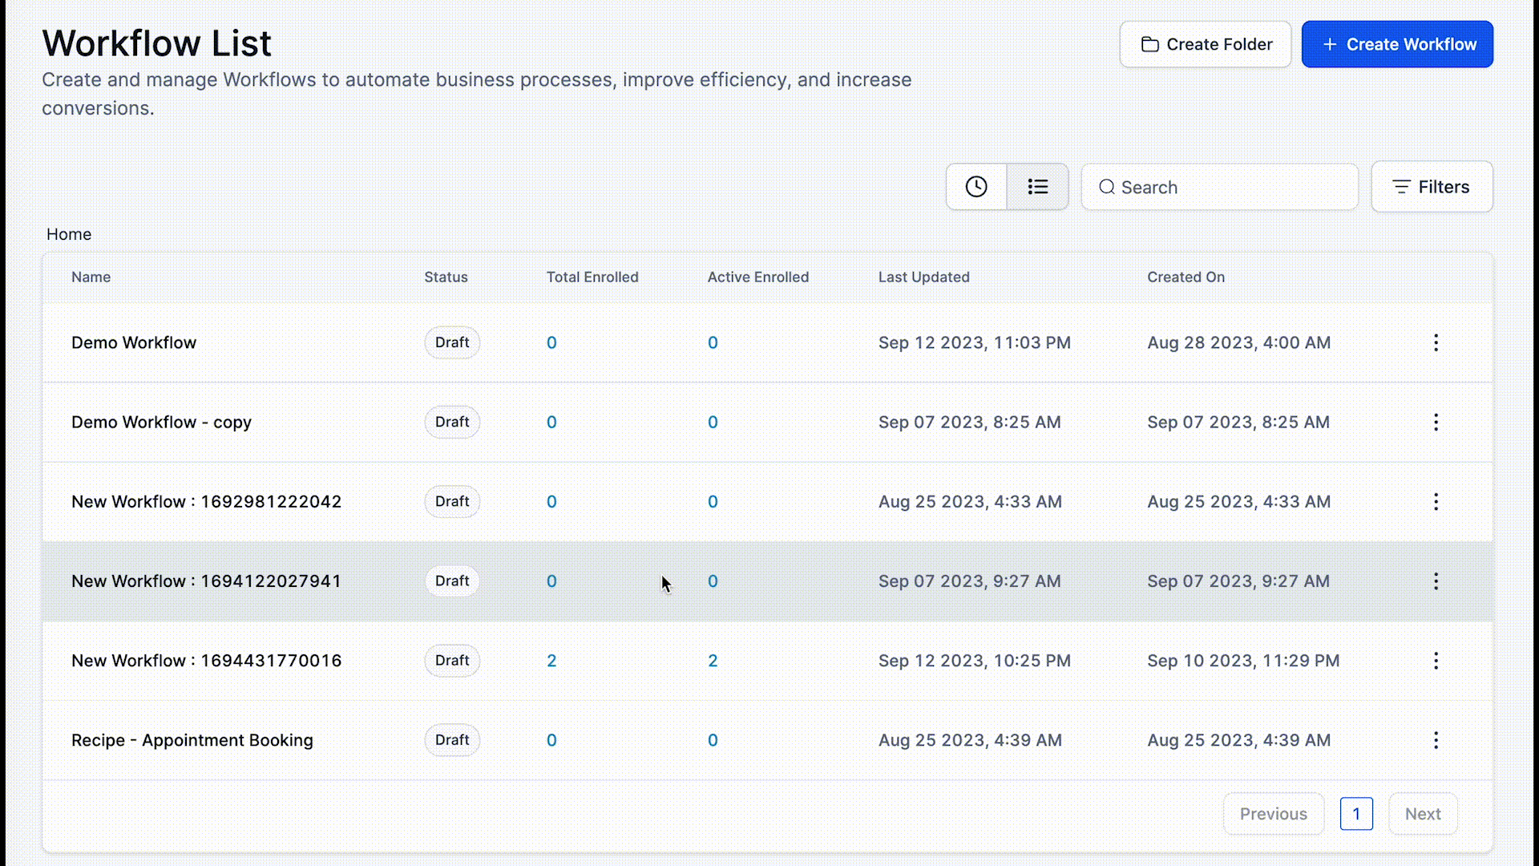
Task: Open three-dot menu for Demo Workflow
Action: pos(1436,342)
